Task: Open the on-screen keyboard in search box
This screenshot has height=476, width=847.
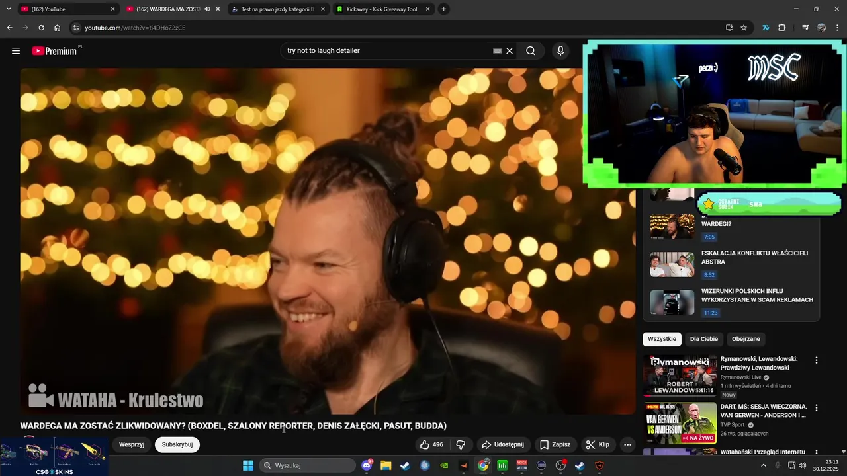Action: pos(497,51)
